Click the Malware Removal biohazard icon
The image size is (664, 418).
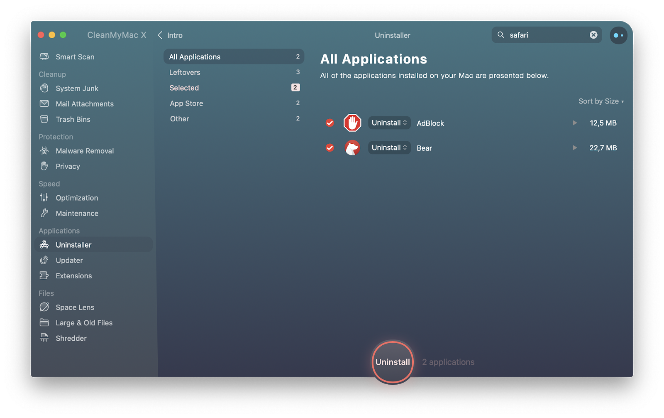coord(44,151)
